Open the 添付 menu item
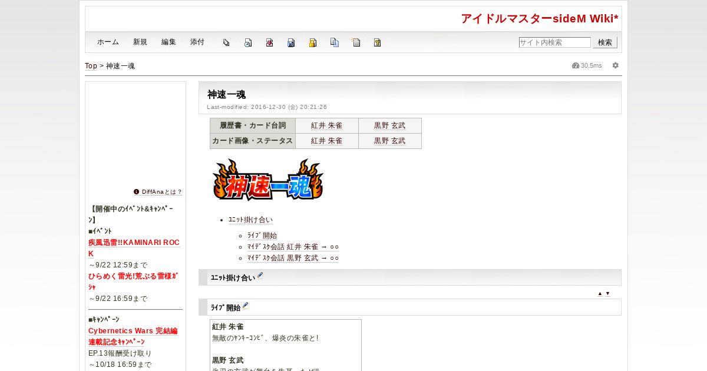Screen dimensions: 707x371 pyautogui.click(x=197, y=42)
